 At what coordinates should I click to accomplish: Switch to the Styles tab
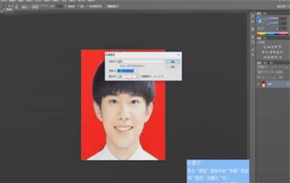tap(265, 38)
